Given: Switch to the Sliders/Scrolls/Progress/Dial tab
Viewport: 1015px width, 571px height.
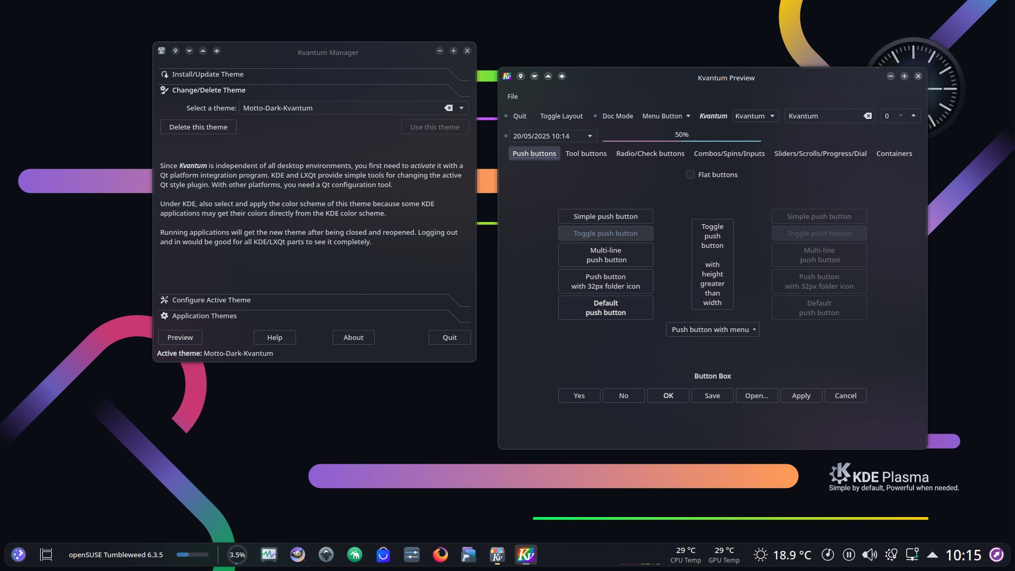Looking at the screenshot, I should [820, 153].
